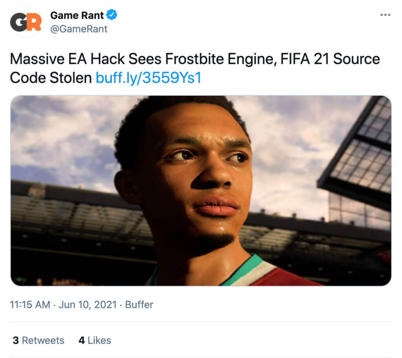This screenshot has width=402, height=358.
Task: Open the buff.ly/3559Ys1 shortened link
Action: [148, 78]
